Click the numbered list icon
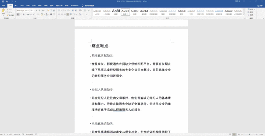This screenshot has height=136, width=265. tap(64, 10)
